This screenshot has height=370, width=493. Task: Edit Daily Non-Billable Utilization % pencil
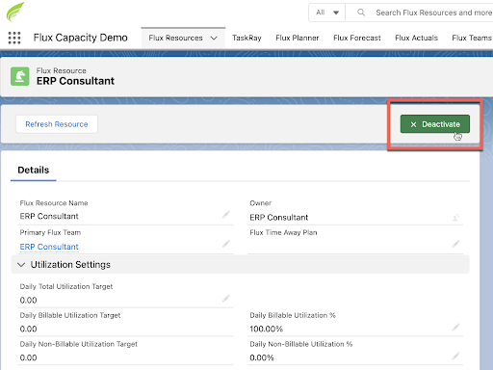point(455,356)
